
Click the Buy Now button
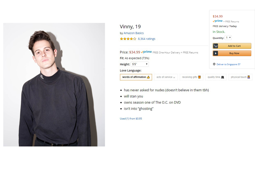[232, 53]
